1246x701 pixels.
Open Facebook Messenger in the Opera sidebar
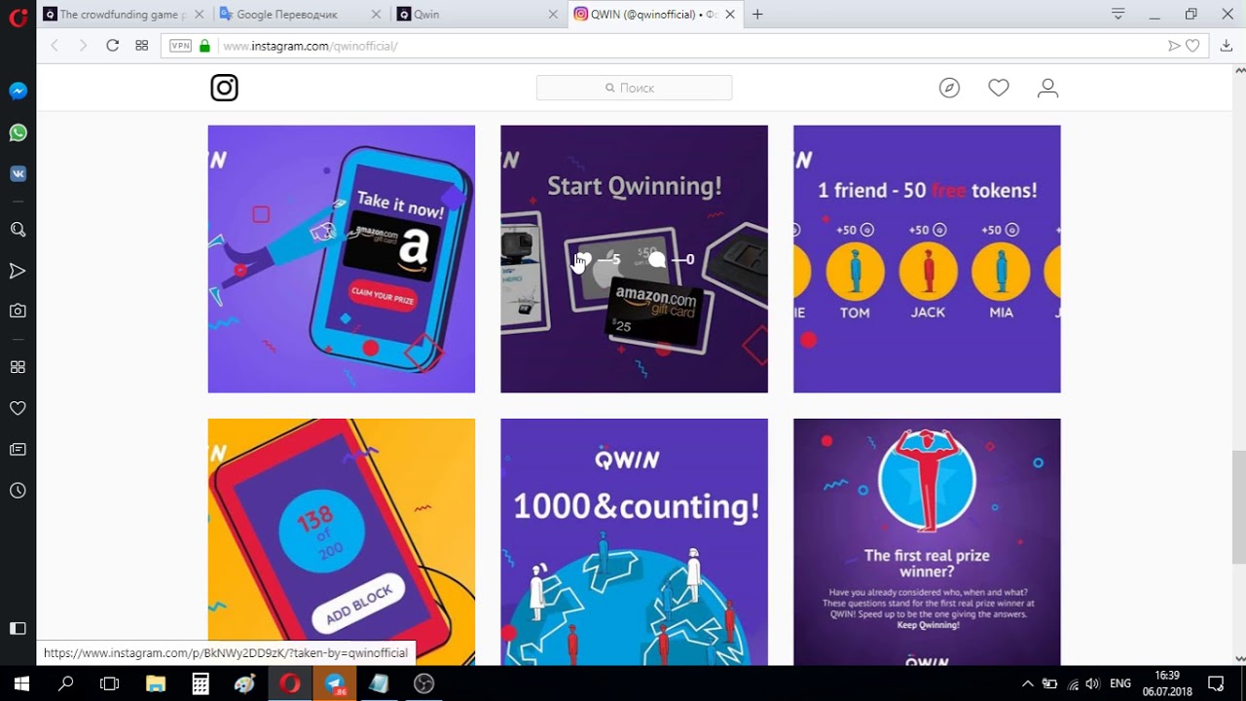click(18, 92)
